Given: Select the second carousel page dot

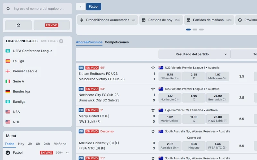Looking at the screenshot, I should pos(195,29).
